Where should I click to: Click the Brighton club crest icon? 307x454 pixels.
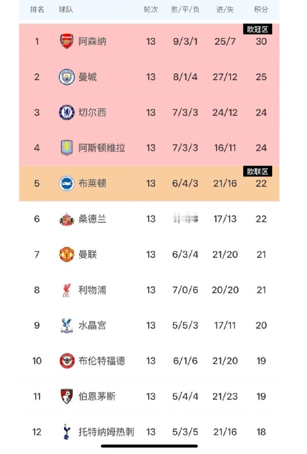click(67, 184)
